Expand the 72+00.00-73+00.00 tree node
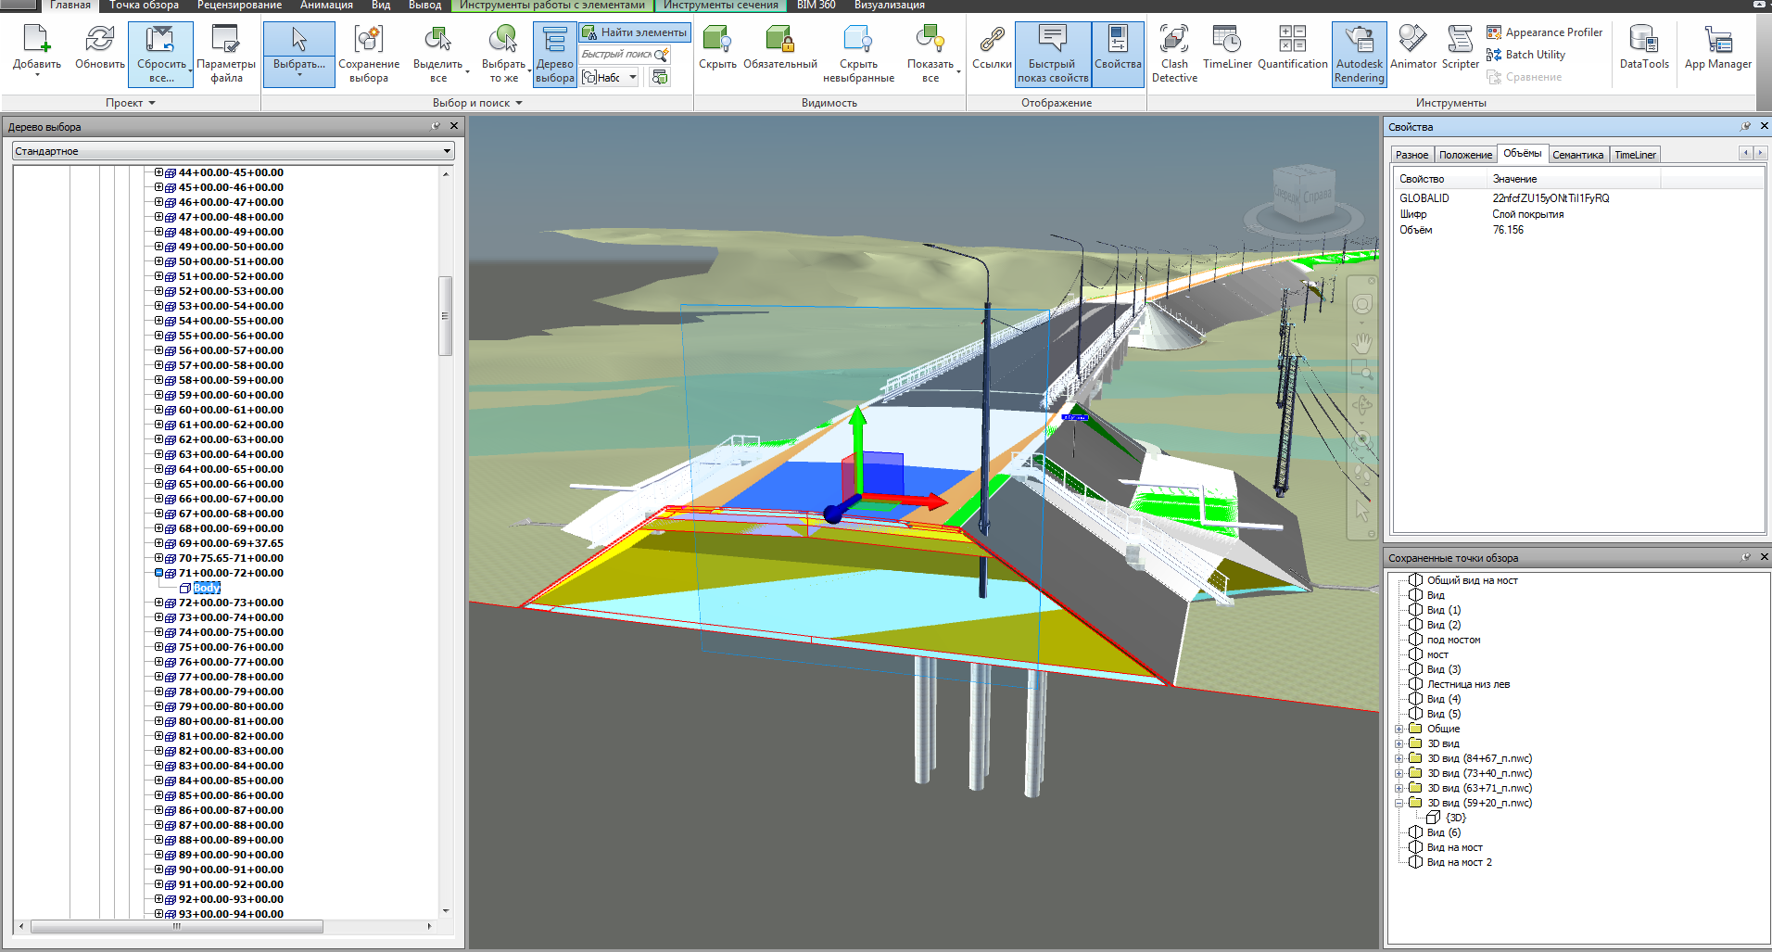 (x=158, y=603)
